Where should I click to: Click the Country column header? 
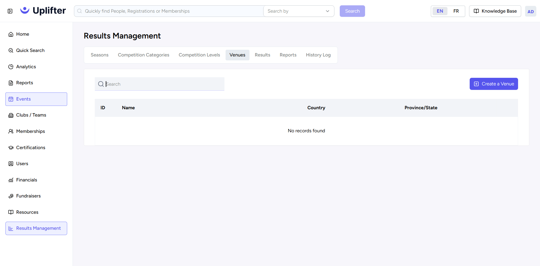click(316, 108)
